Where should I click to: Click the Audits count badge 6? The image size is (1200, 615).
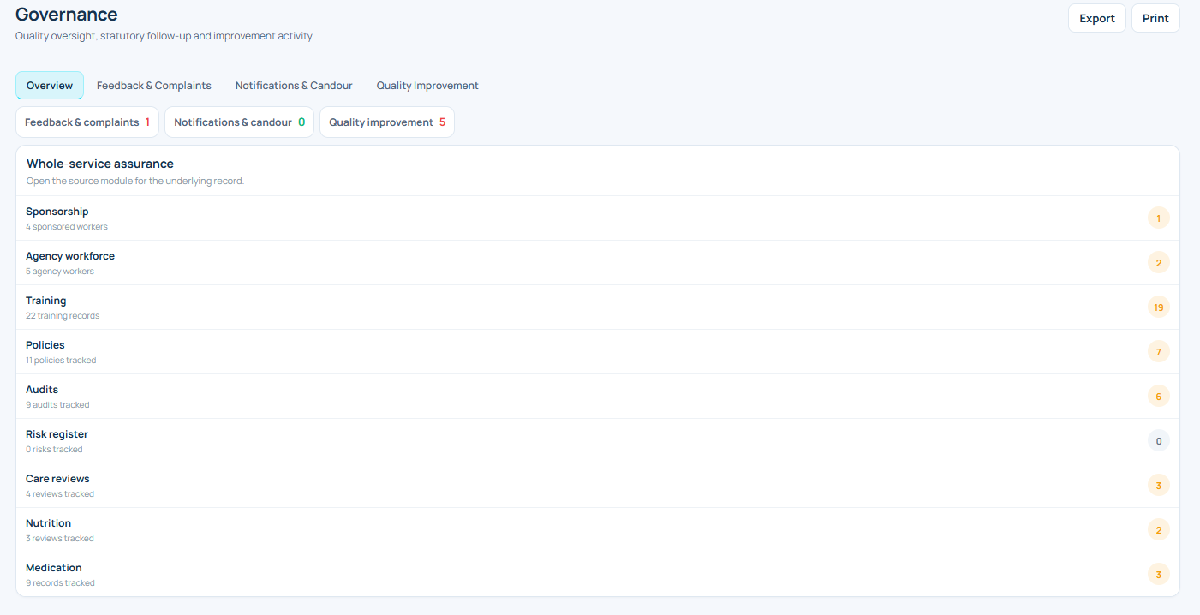click(1159, 397)
